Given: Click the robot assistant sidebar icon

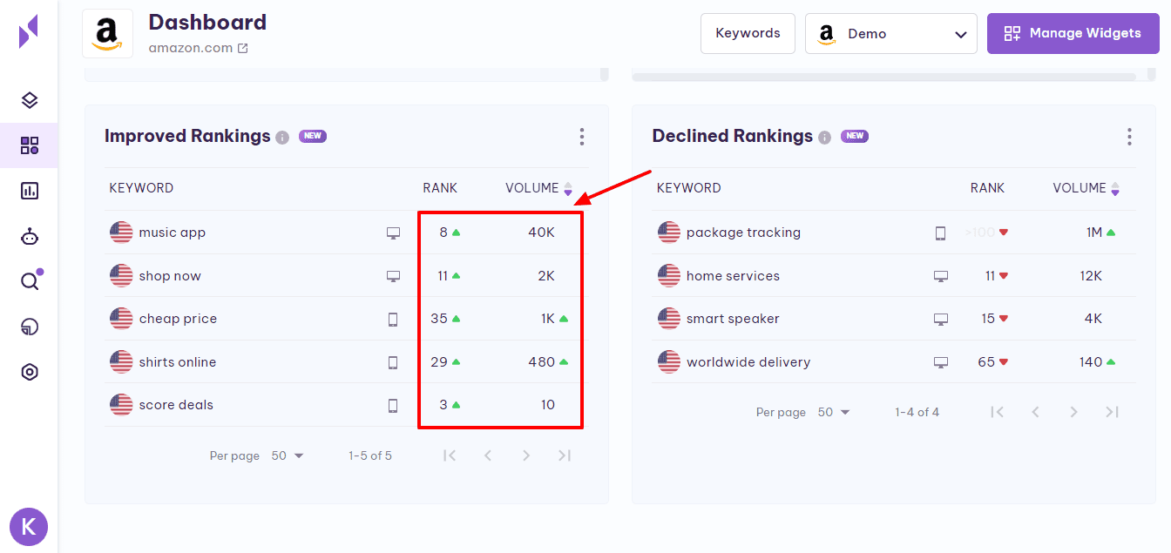Looking at the screenshot, I should click(x=30, y=236).
